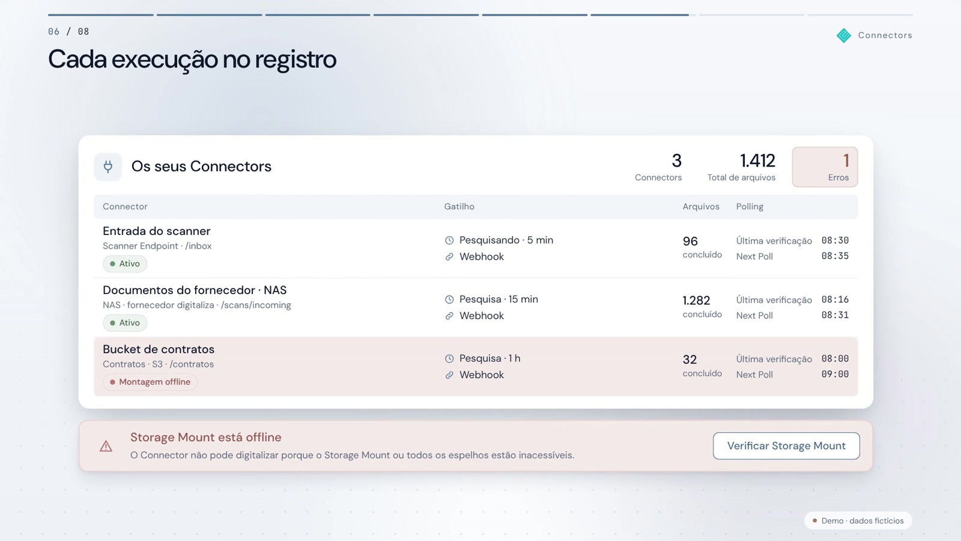The width and height of the screenshot is (961, 541).
Task: Click the 1.412 Total de arquivos stat
Action: pos(741,167)
